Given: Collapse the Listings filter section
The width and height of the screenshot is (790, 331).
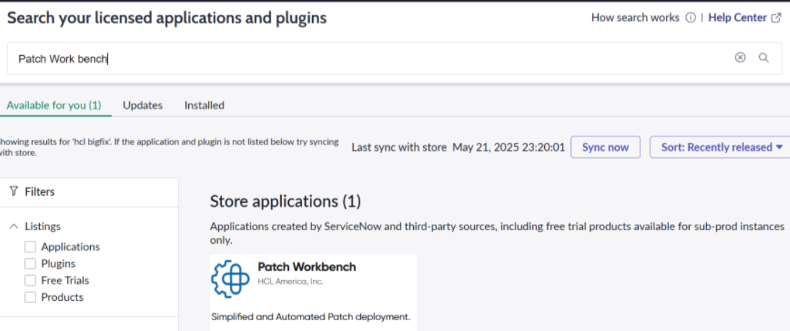Looking at the screenshot, I should point(14,227).
